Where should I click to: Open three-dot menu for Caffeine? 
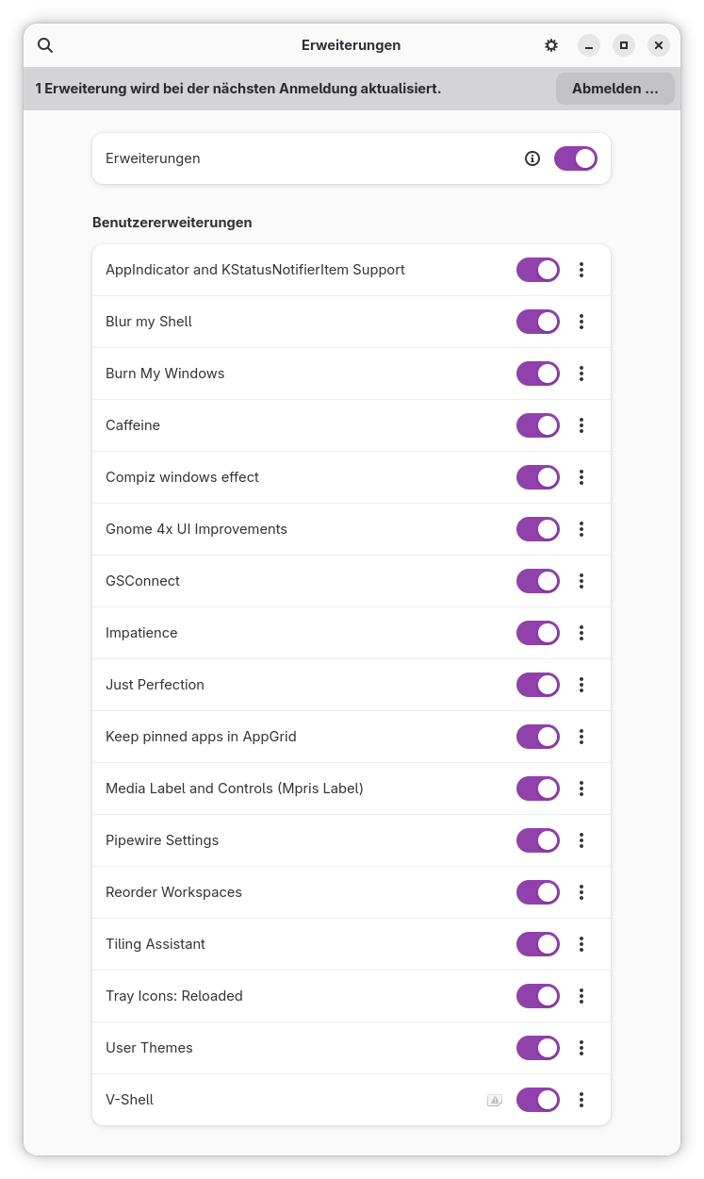click(581, 425)
